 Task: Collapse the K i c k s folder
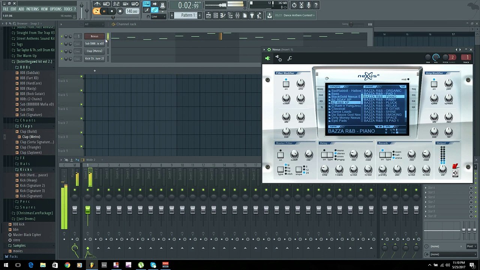click(26, 169)
